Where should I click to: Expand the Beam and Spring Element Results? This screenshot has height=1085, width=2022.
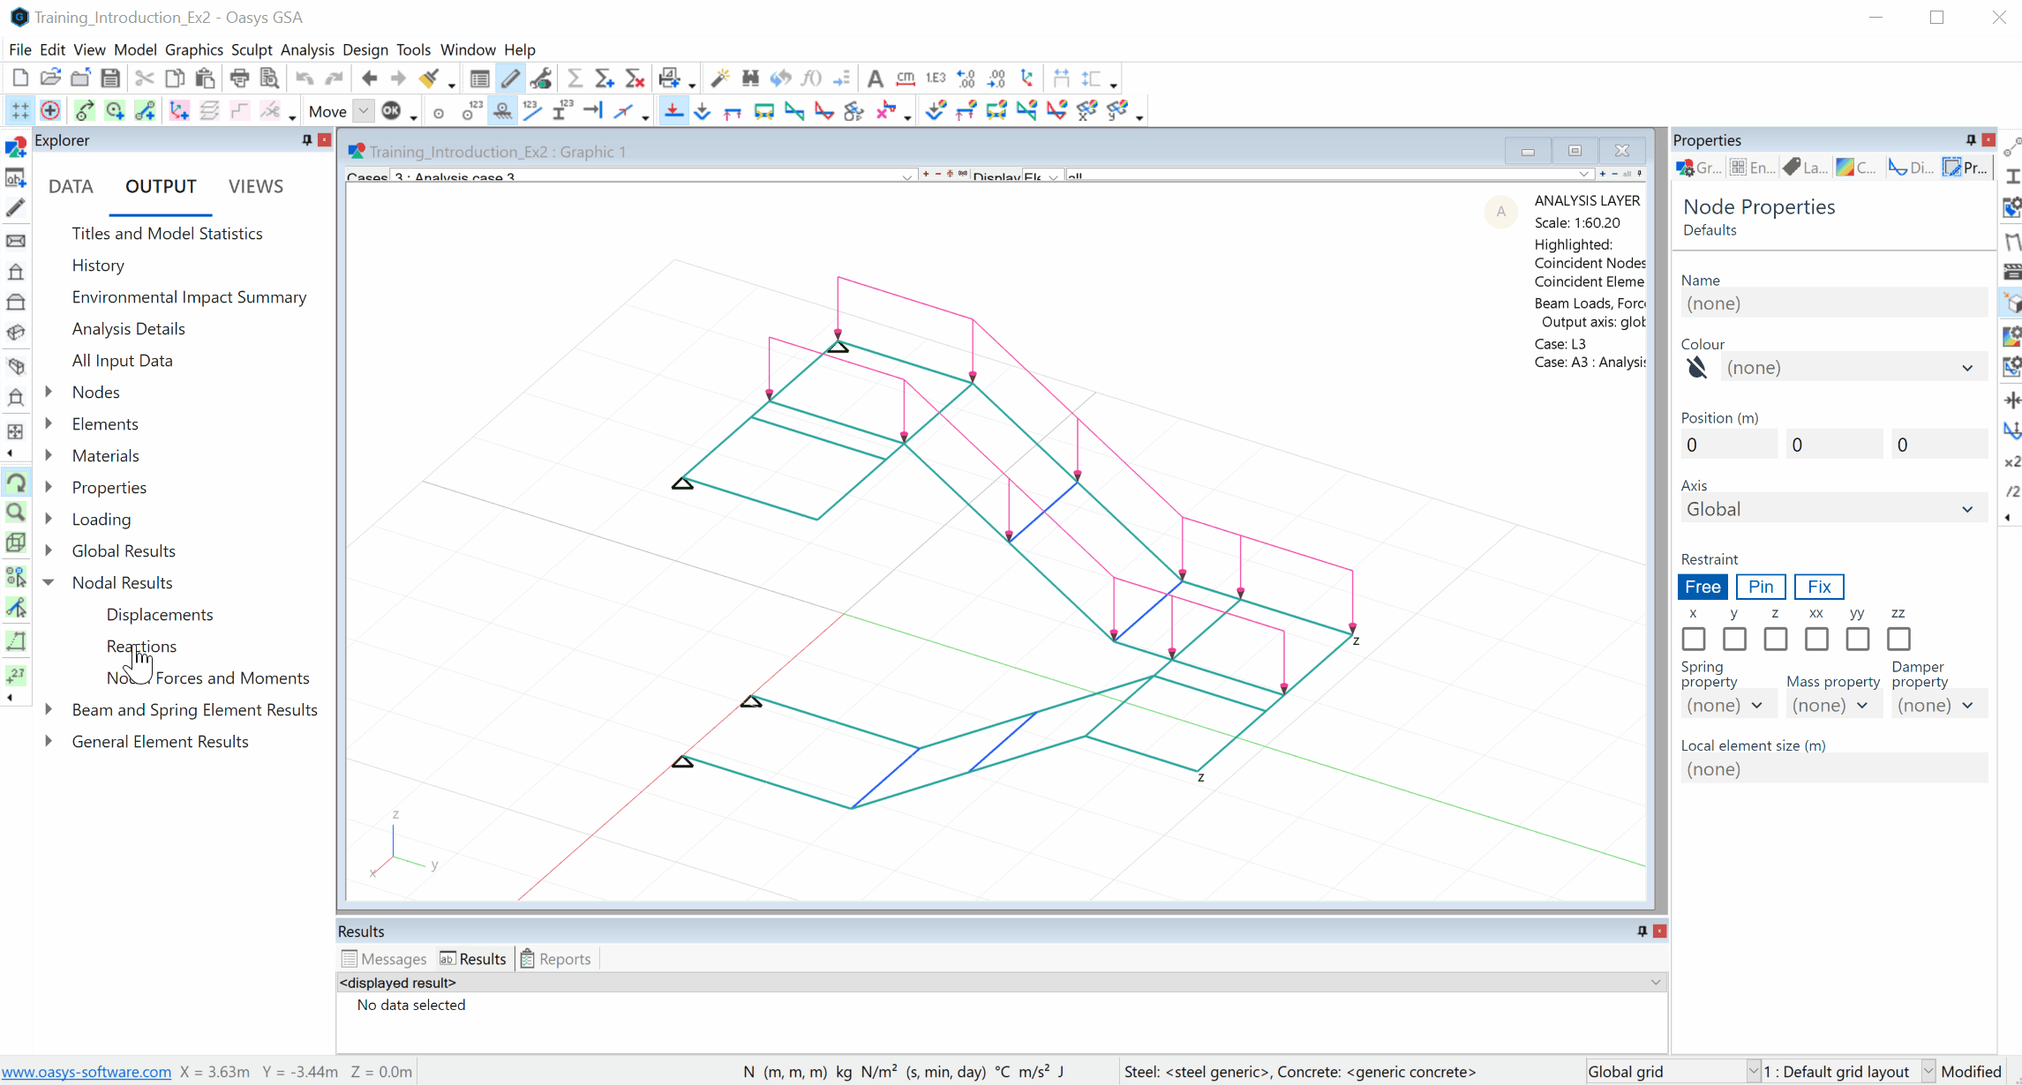[x=49, y=709]
